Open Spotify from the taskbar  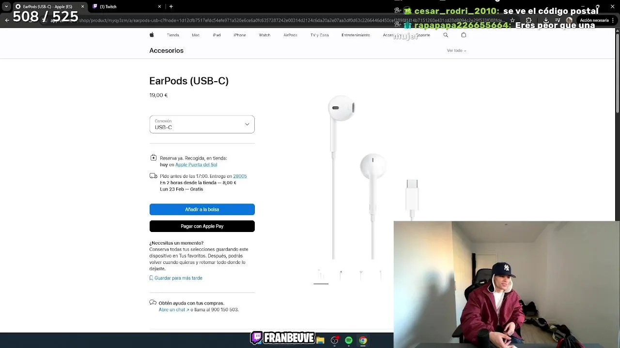point(349,340)
